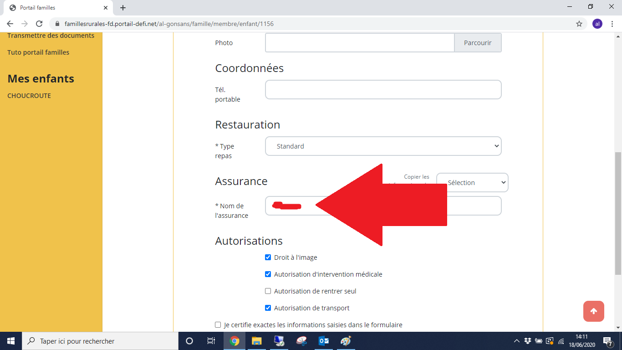Open a new browser tab

tap(123, 8)
